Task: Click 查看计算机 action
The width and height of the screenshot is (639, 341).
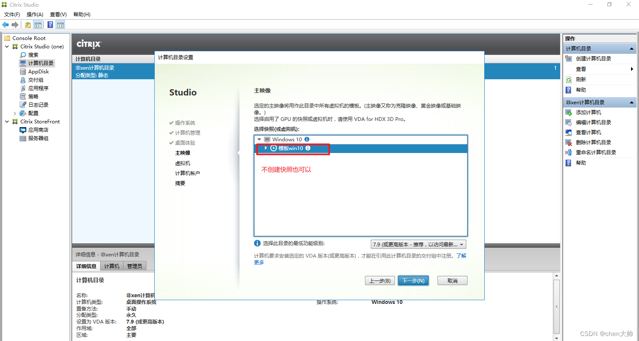Action: 589,133
